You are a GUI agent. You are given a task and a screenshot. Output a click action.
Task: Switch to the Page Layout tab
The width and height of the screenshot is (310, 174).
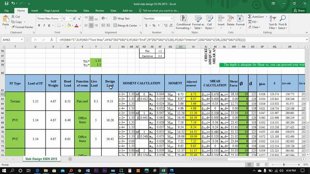pyautogui.click(x=52, y=11)
